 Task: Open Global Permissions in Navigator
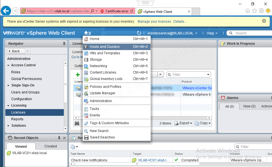click(26, 79)
